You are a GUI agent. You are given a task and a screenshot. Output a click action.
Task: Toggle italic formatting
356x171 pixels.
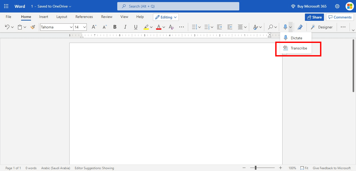click(x=125, y=27)
